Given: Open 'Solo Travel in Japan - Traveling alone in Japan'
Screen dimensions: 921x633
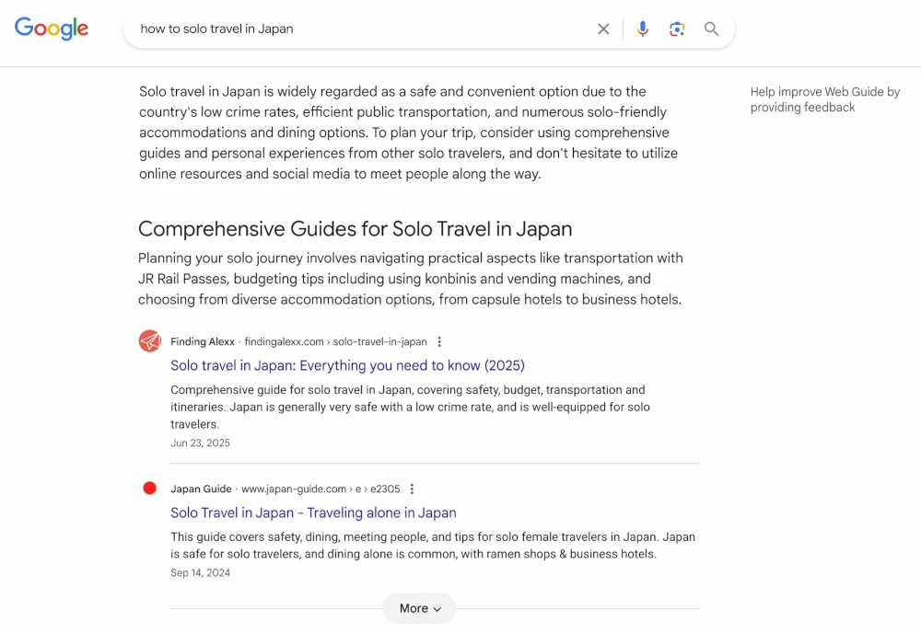Looking at the screenshot, I should [x=314, y=512].
